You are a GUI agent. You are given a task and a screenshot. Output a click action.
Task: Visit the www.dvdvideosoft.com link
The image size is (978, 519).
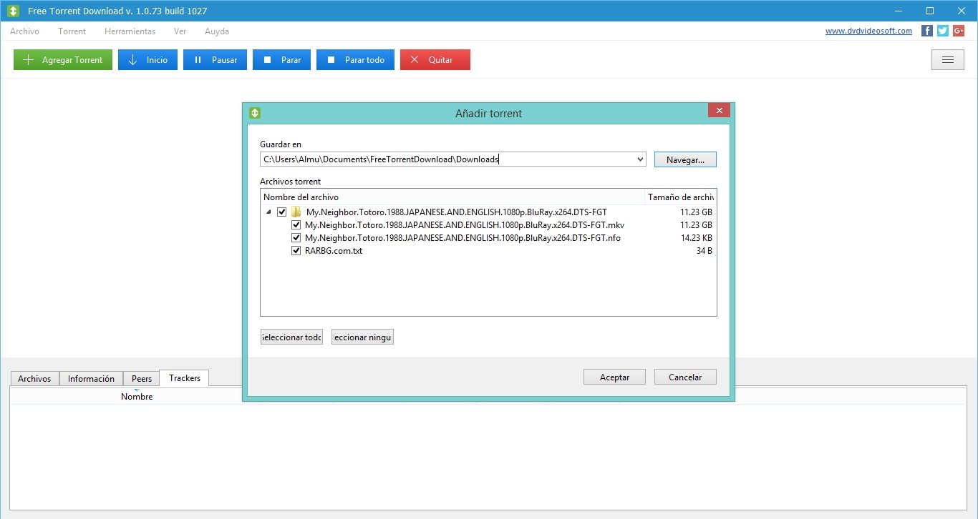point(868,31)
